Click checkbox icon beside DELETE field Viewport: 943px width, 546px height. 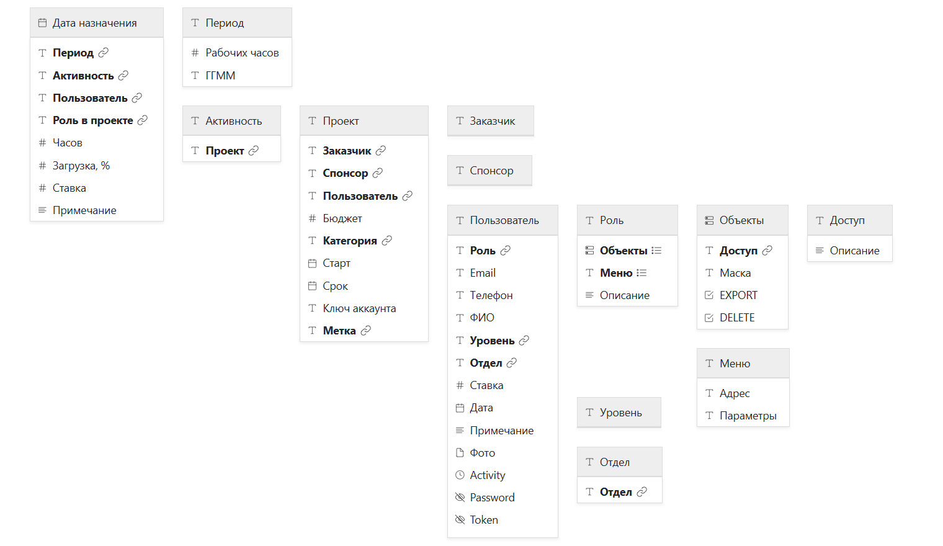coord(709,318)
